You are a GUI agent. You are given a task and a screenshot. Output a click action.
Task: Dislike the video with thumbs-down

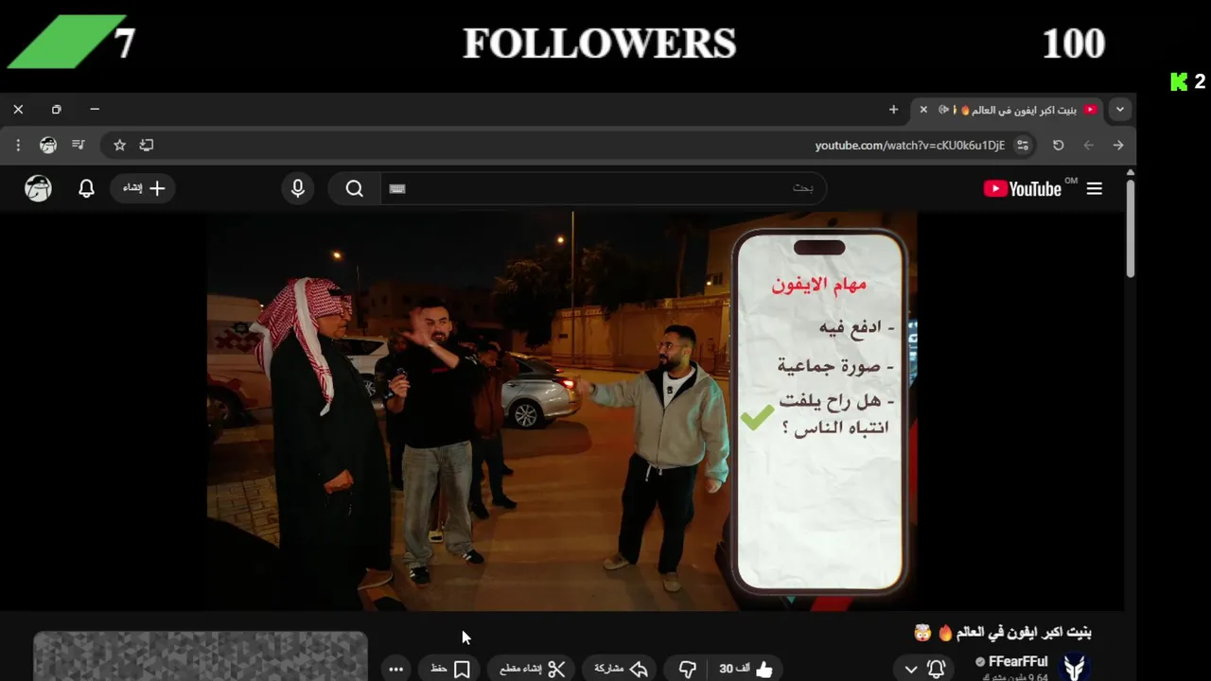click(x=688, y=669)
